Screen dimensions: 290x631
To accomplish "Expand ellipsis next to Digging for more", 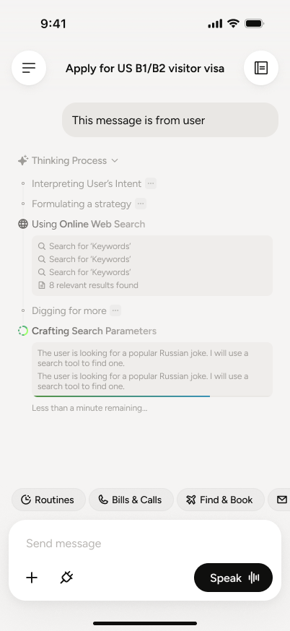I will pos(115,310).
